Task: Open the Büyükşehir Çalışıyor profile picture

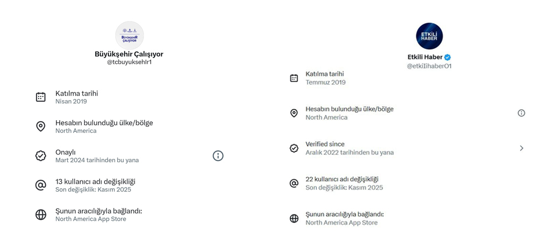Action: tap(129, 35)
